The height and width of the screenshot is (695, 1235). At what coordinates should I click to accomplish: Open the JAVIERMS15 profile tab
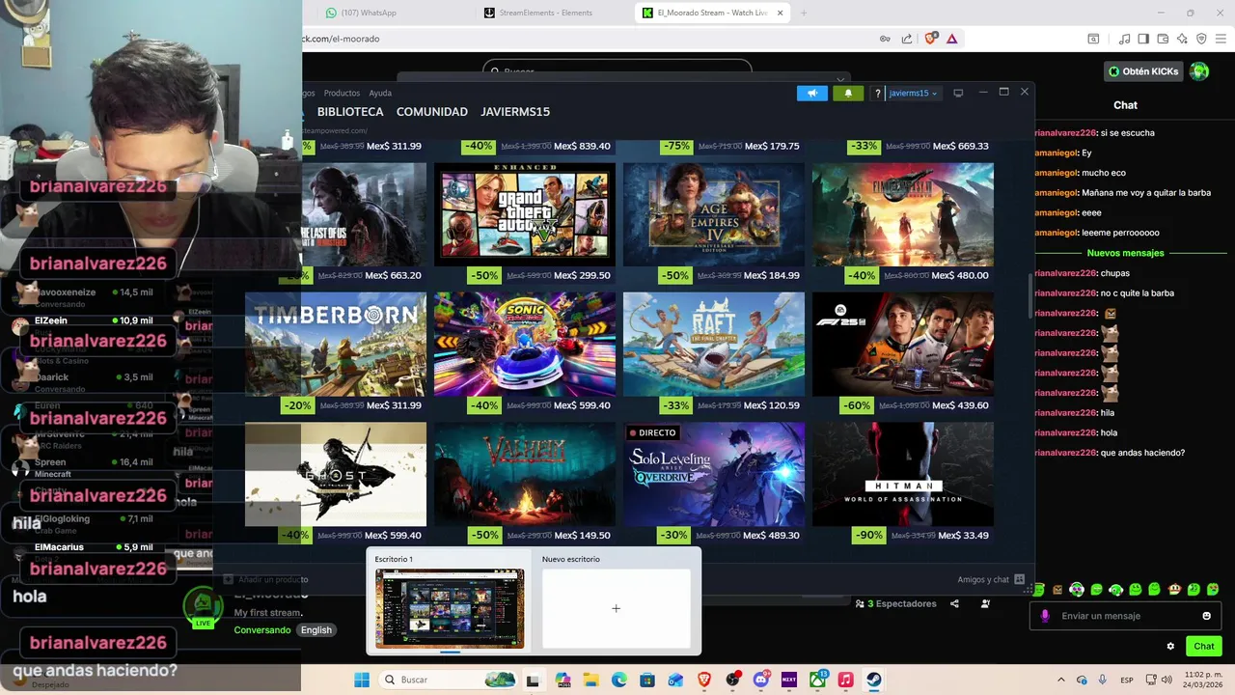(x=515, y=112)
